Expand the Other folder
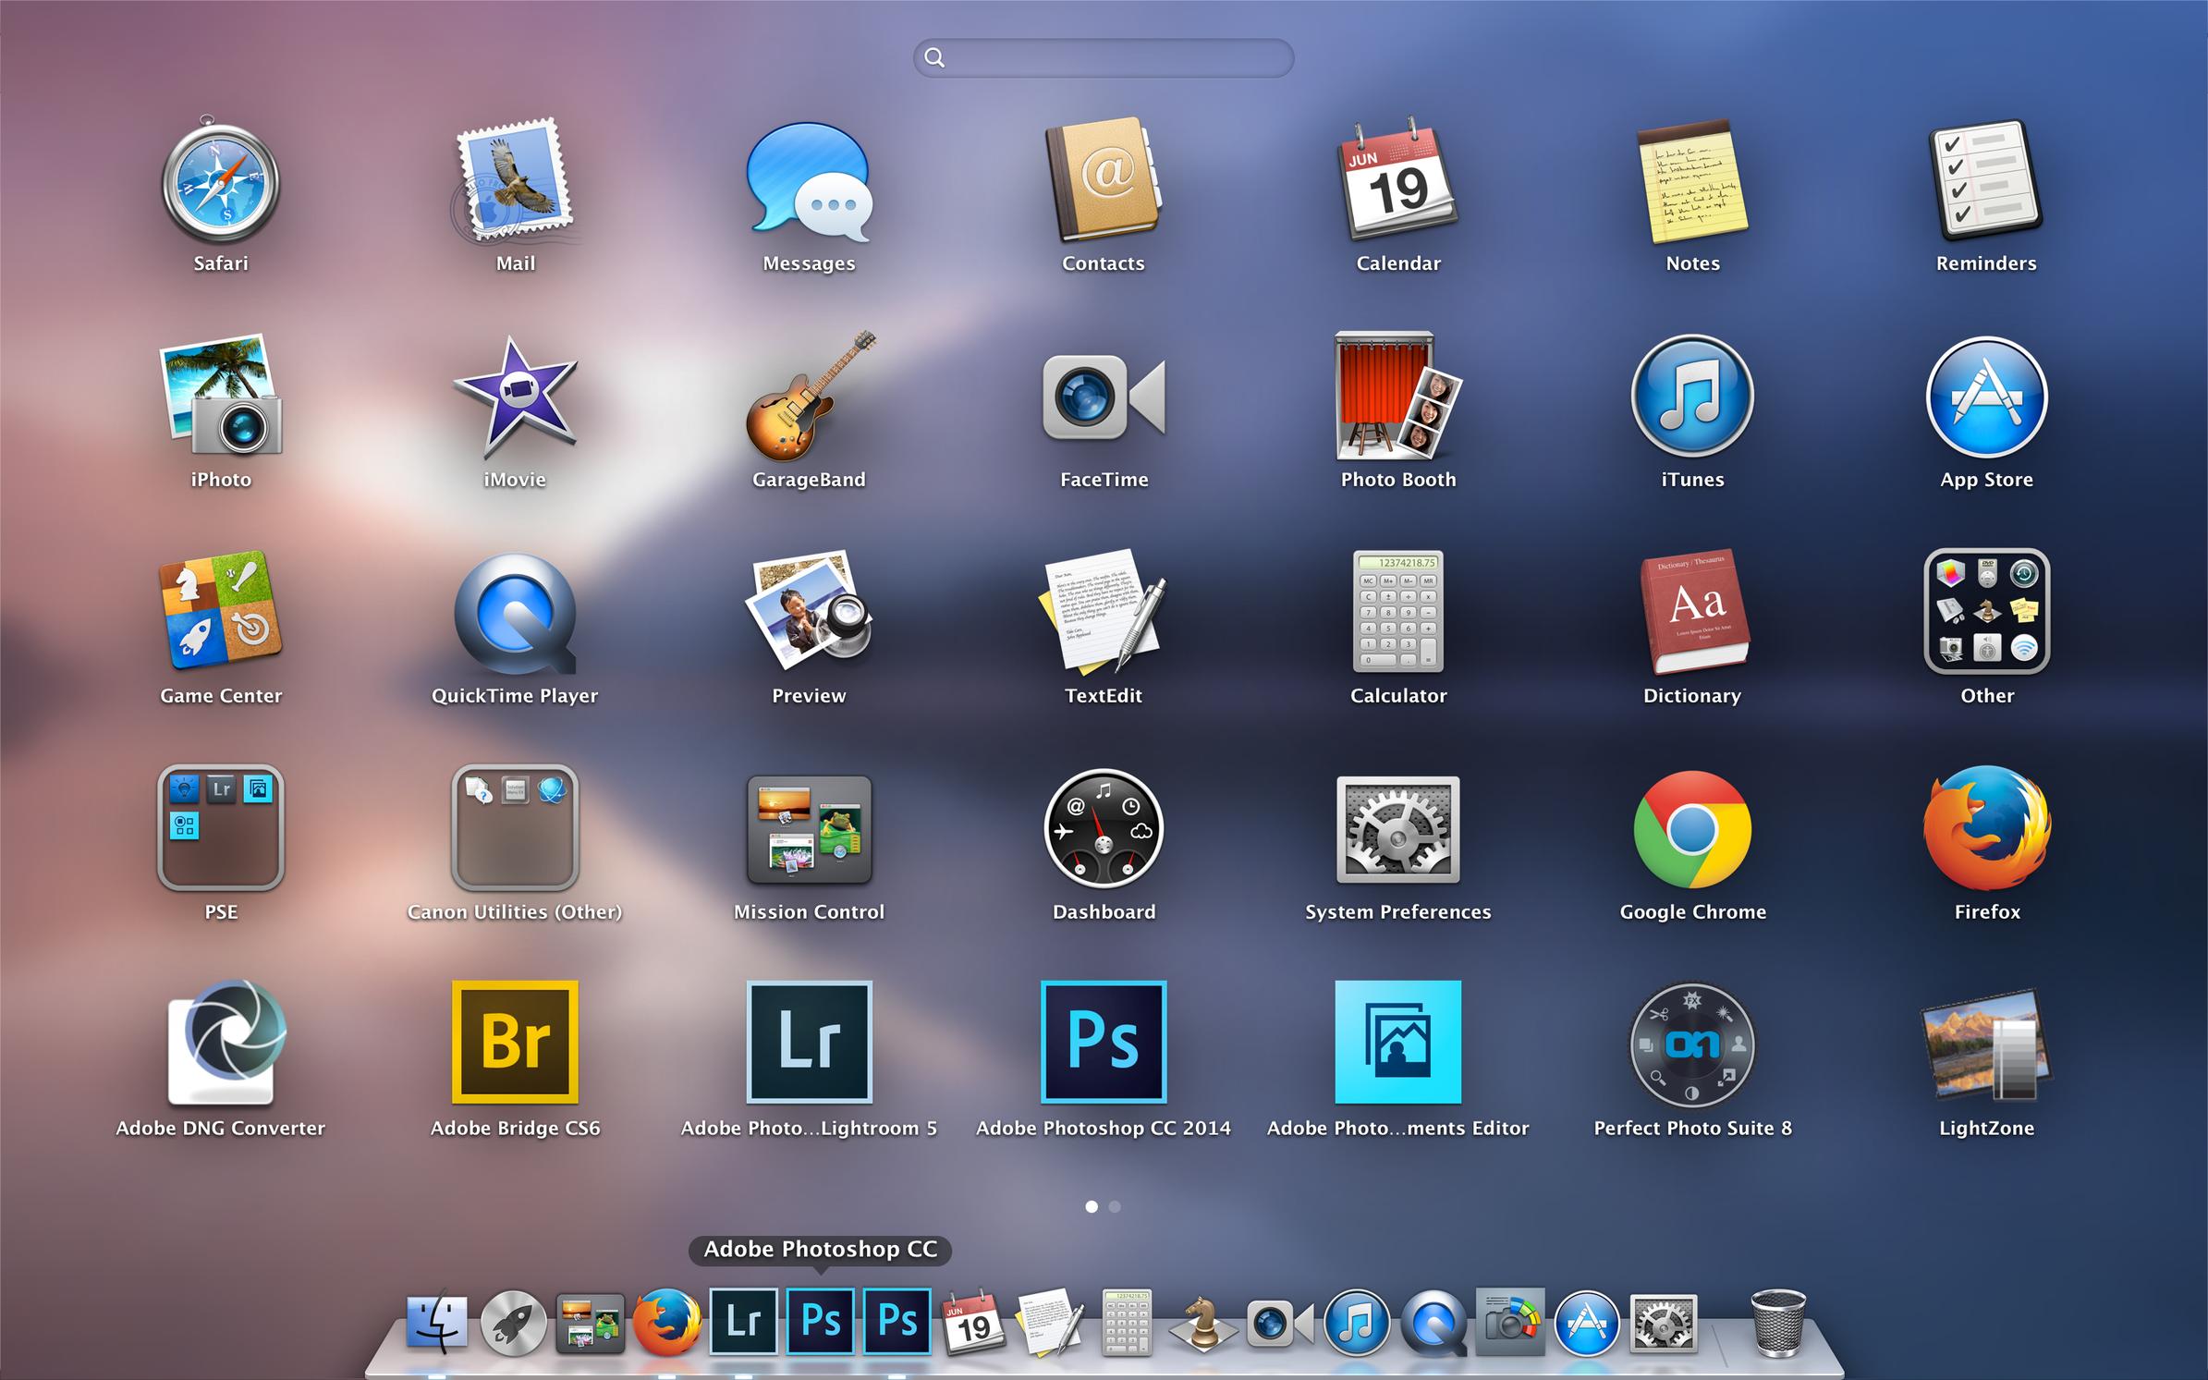The image size is (2208, 1380). point(1986,612)
